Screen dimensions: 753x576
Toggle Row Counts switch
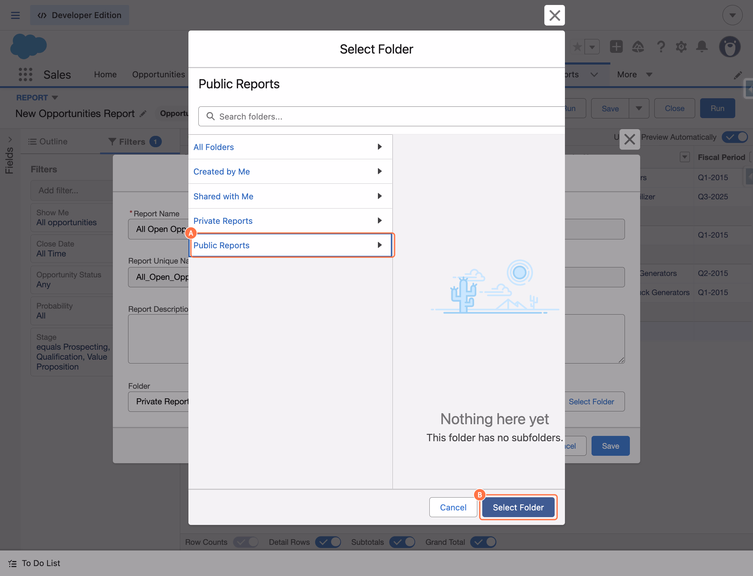(246, 542)
